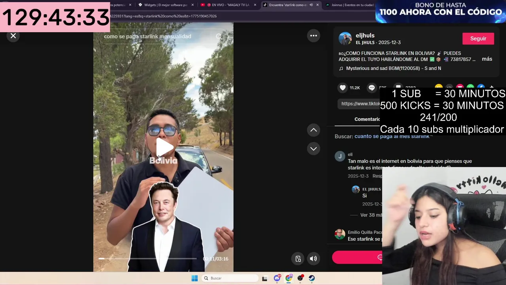Screen dimensions: 506x285
Task: Click the 'Tan malo es el internet' comment text
Action: pos(410,164)
